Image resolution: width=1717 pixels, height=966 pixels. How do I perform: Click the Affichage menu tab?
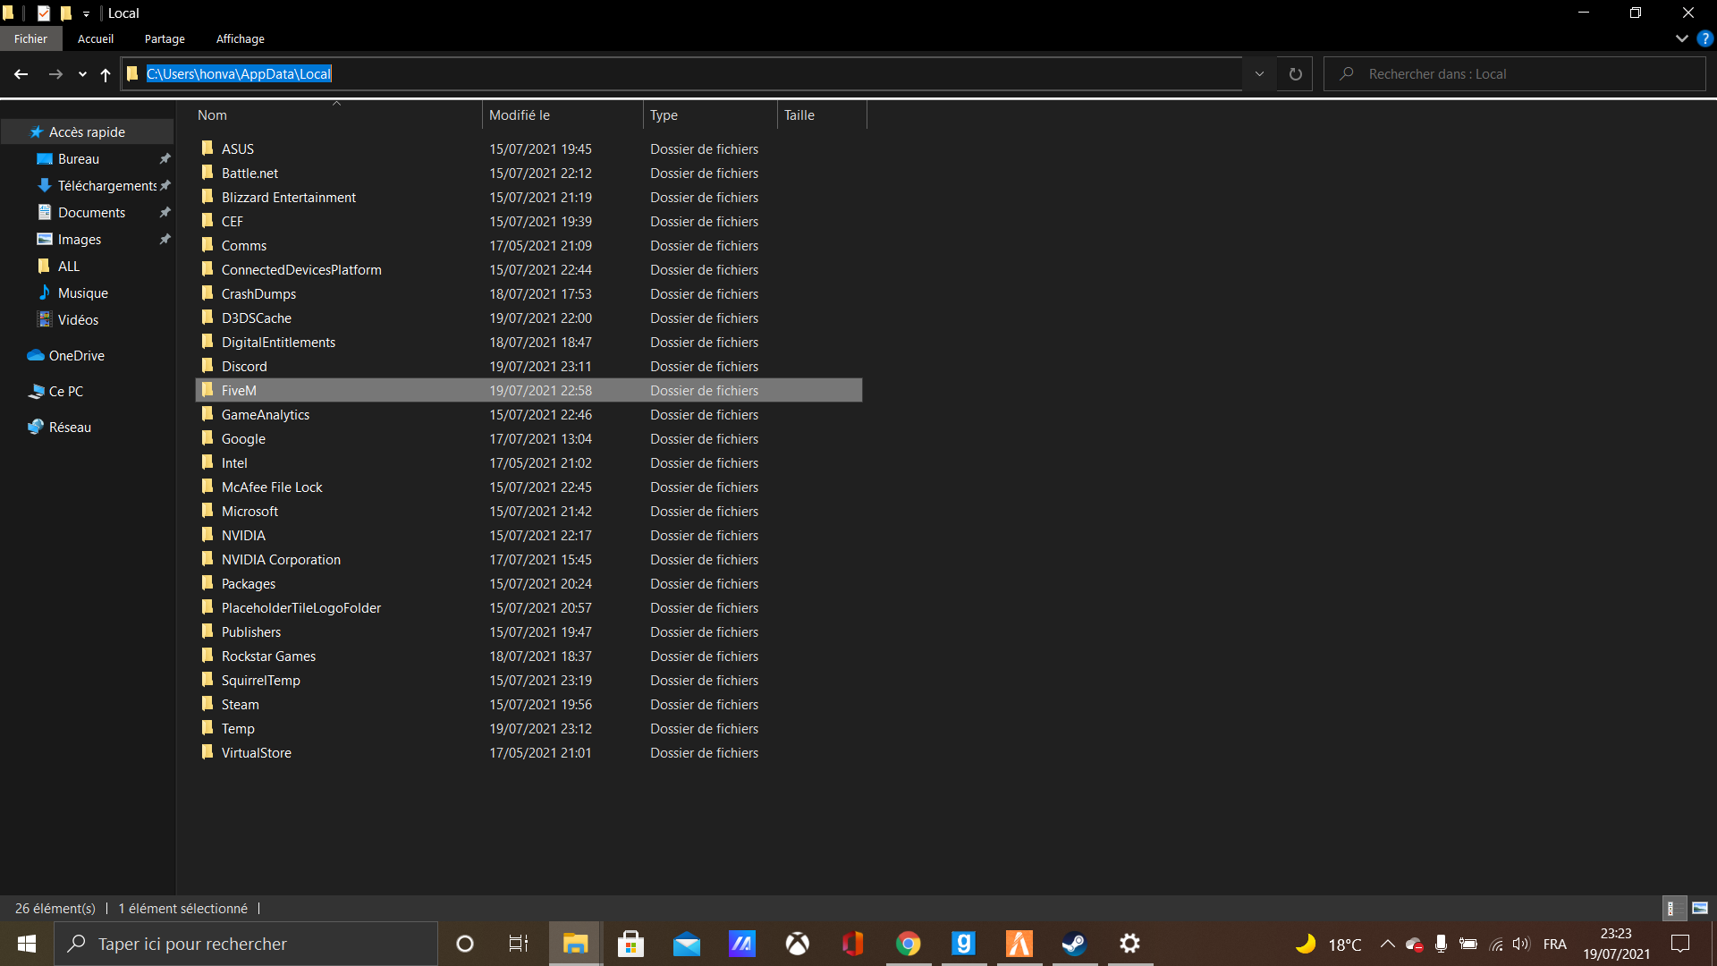pyautogui.click(x=241, y=39)
